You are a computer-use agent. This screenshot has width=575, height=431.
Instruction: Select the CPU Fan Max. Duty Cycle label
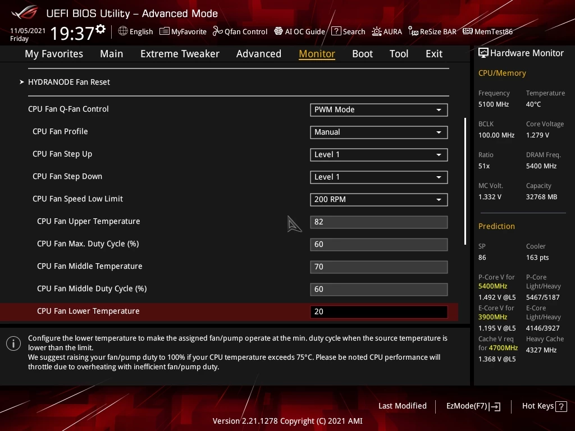pyautogui.click(x=88, y=244)
